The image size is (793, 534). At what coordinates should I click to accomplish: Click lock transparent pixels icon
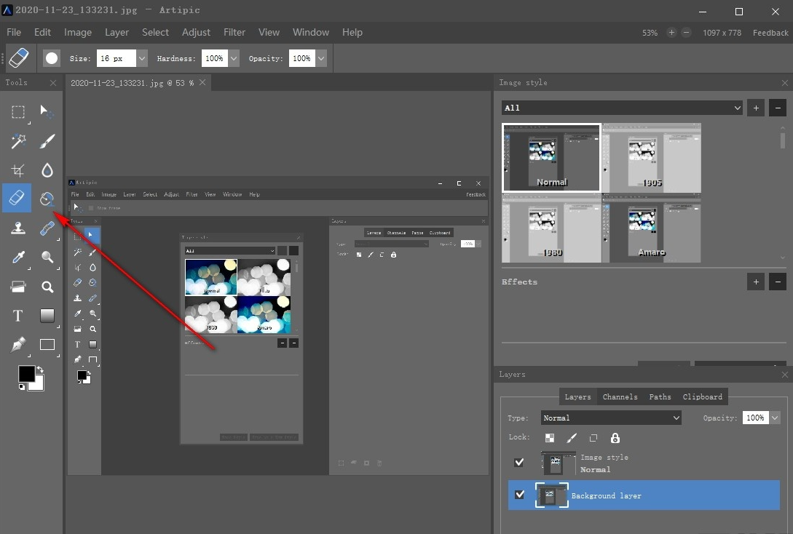tap(550, 438)
